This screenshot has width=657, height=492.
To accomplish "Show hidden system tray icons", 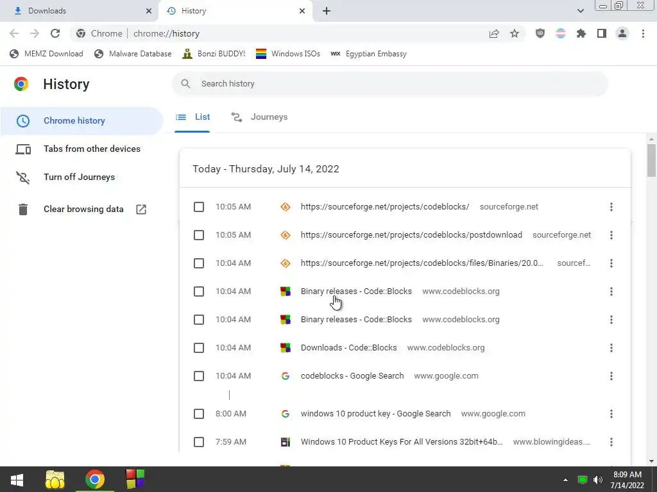I will pos(565,480).
